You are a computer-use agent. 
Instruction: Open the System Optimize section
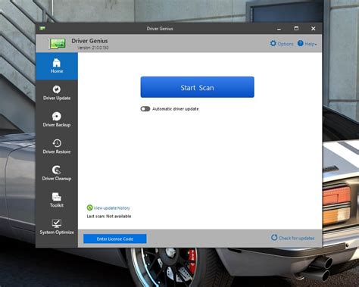[57, 227]
